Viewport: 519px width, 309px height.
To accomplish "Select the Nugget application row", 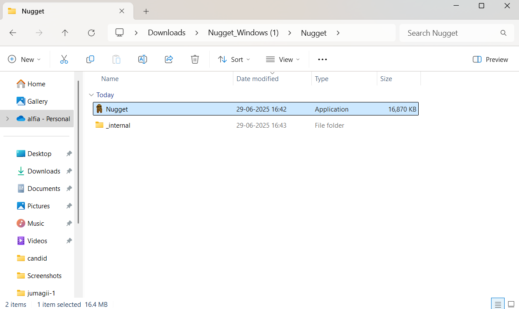I will point(256,109).
